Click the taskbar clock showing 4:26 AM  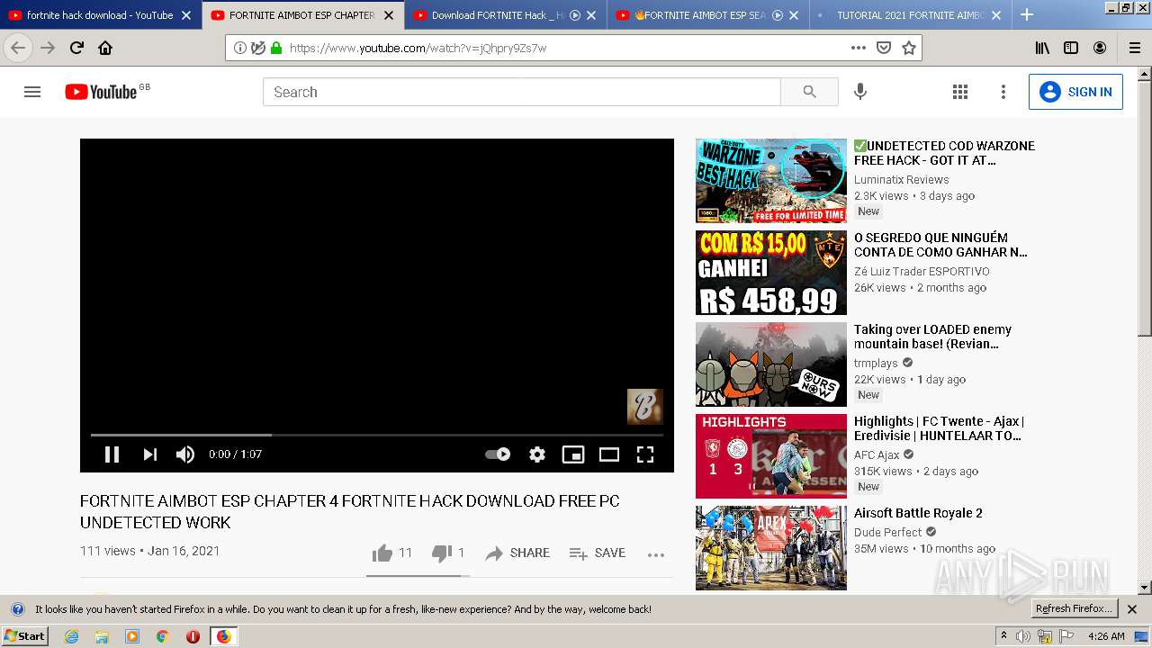pos(1105,636)
